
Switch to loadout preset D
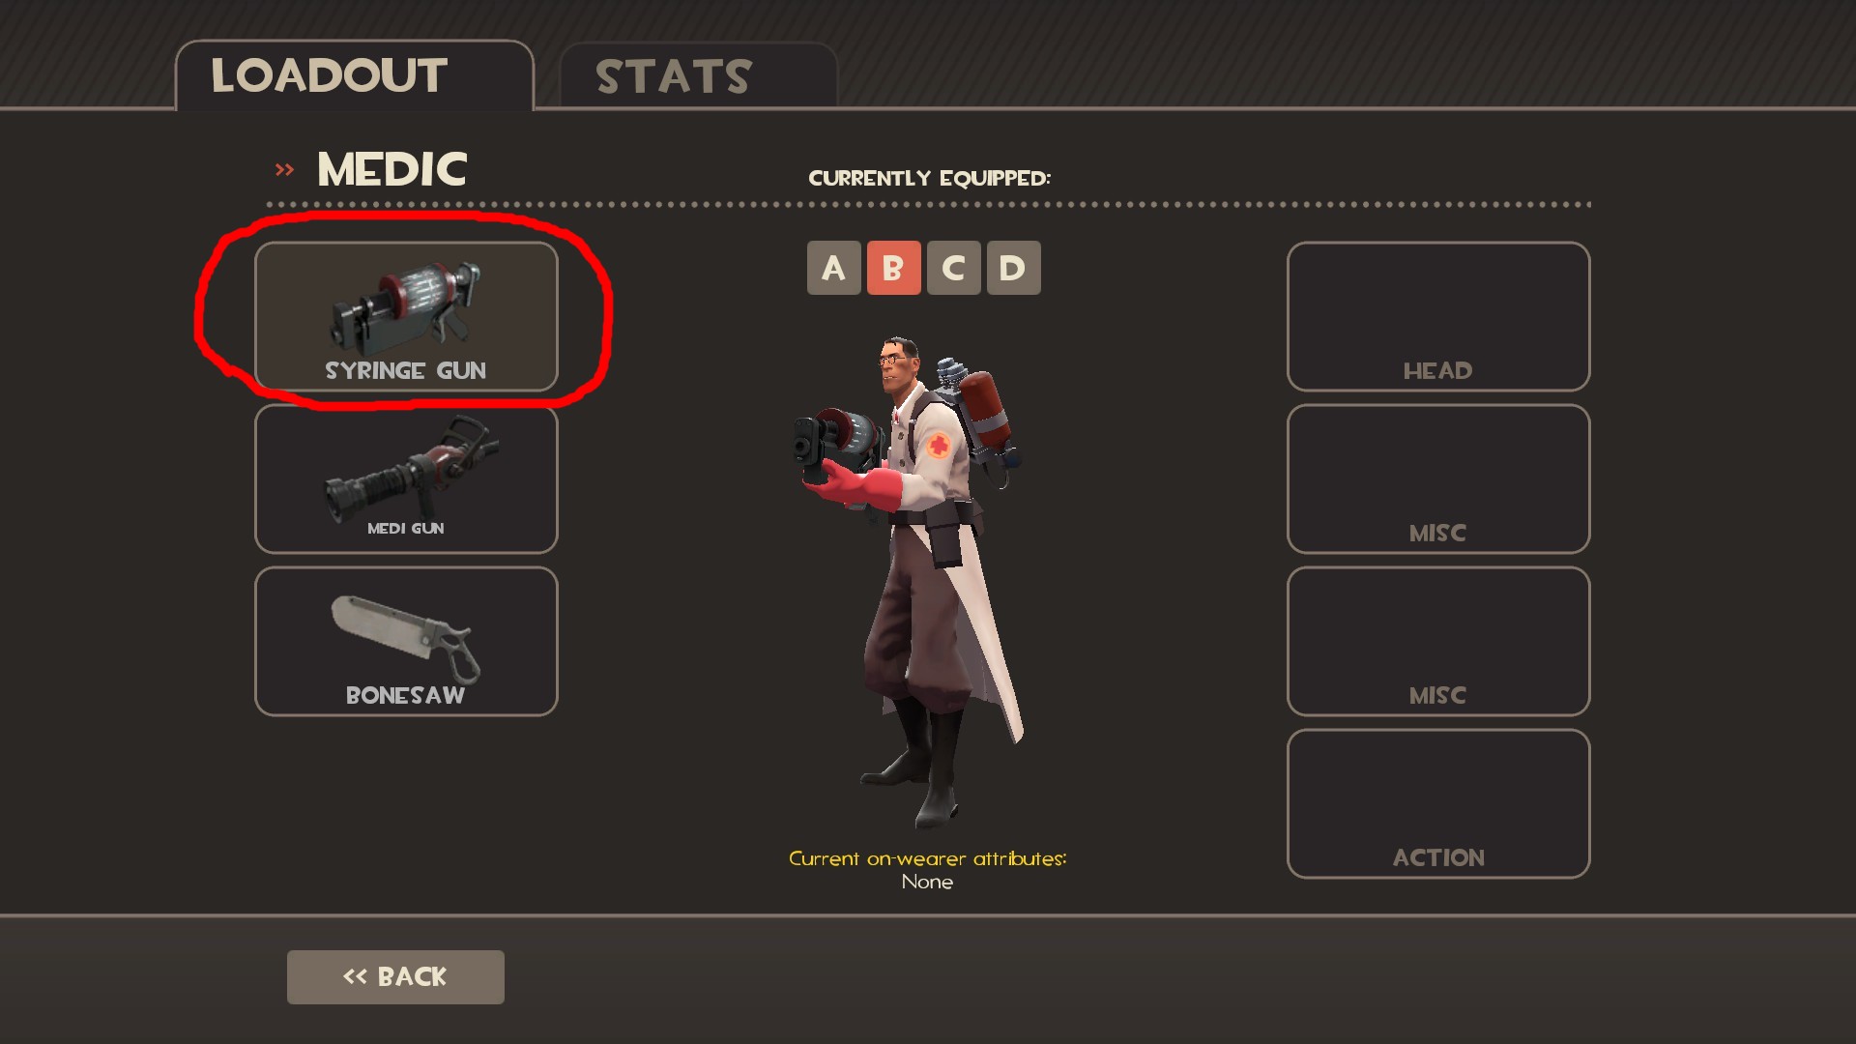pyautogui.click(x=1014, y=268)
